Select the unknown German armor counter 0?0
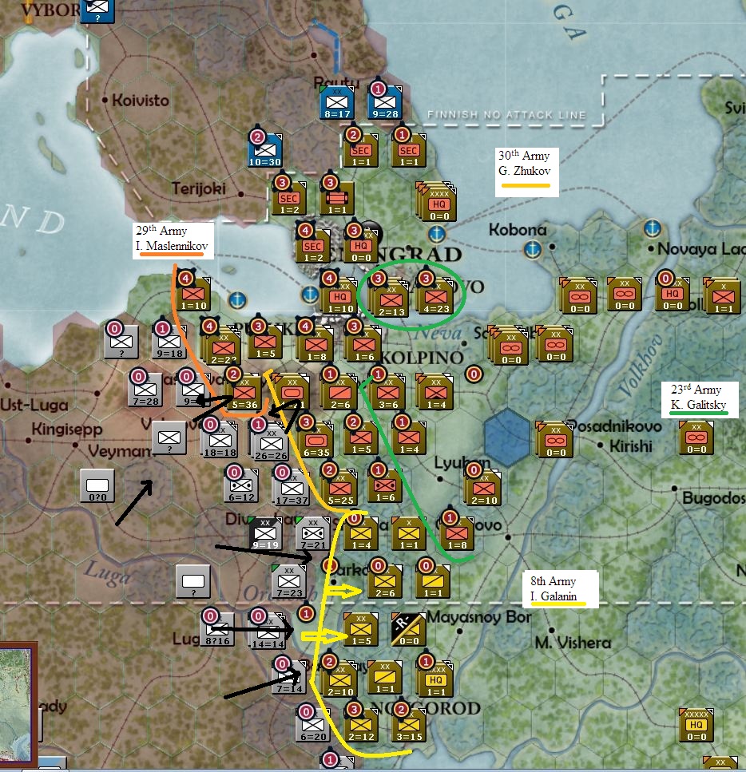 tap(97, 486)
